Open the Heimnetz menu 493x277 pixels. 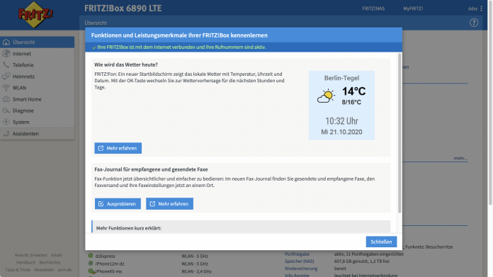point(37,77)
